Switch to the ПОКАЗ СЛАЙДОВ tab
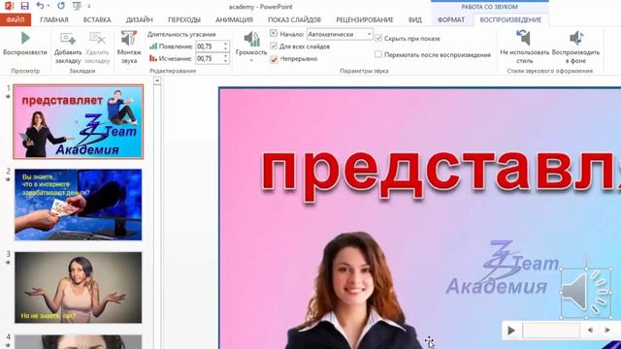Screen dimensions: 621x349 click(x=294, y=19)
